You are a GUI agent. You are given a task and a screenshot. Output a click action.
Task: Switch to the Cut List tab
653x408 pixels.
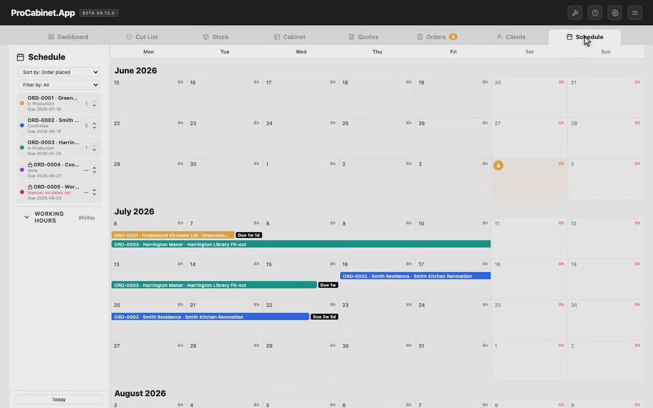click(x=142, y=37)
